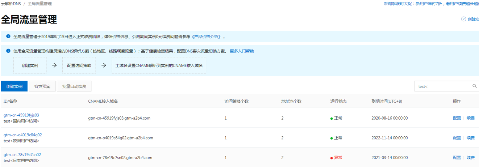Click info icon in pricing notice banner
Screen dimensions: 479x167
(x=8, y=37)
